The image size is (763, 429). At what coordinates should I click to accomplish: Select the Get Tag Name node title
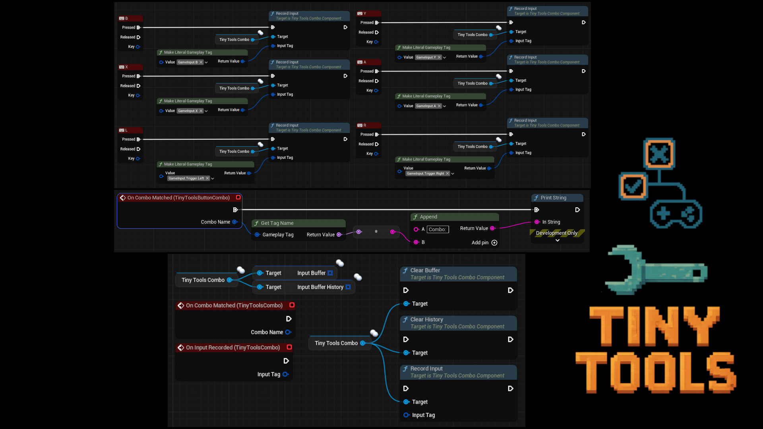[277, 223]
